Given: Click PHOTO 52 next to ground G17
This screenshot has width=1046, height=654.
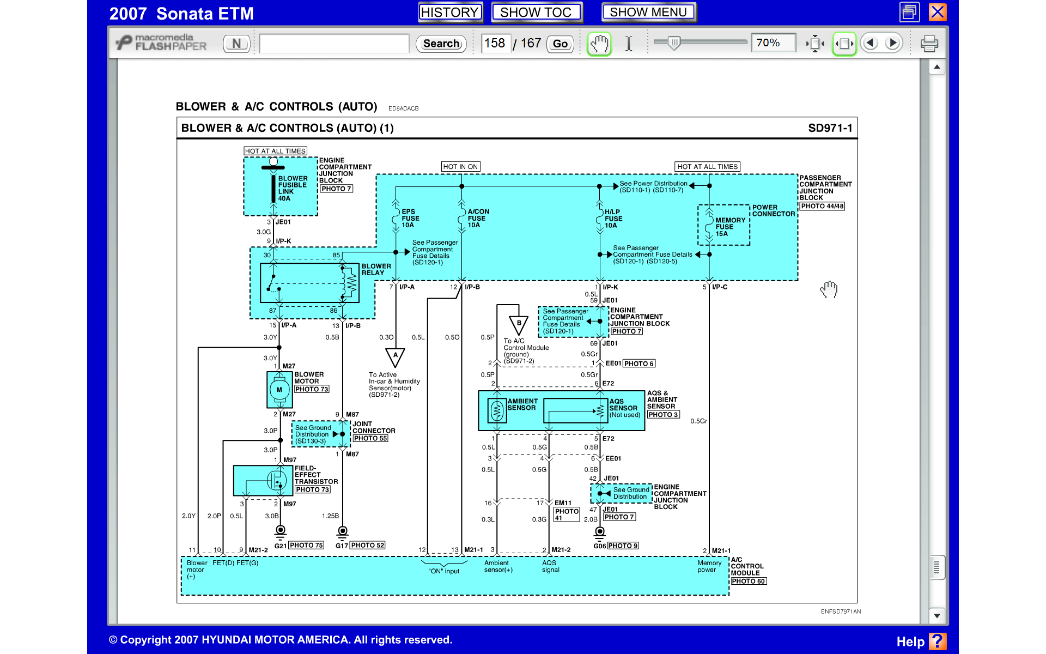Looking at the screenshot, I should (367, 545).
